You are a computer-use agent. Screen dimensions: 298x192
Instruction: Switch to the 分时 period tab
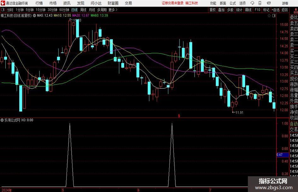click(10, 10)
